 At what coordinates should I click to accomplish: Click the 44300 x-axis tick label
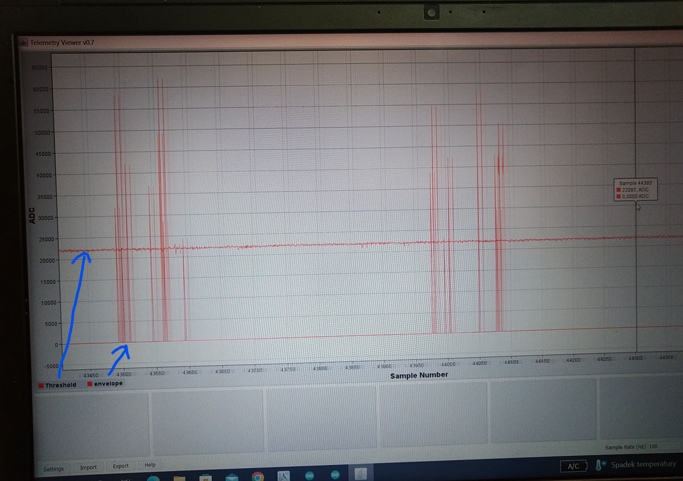(635, 358)
